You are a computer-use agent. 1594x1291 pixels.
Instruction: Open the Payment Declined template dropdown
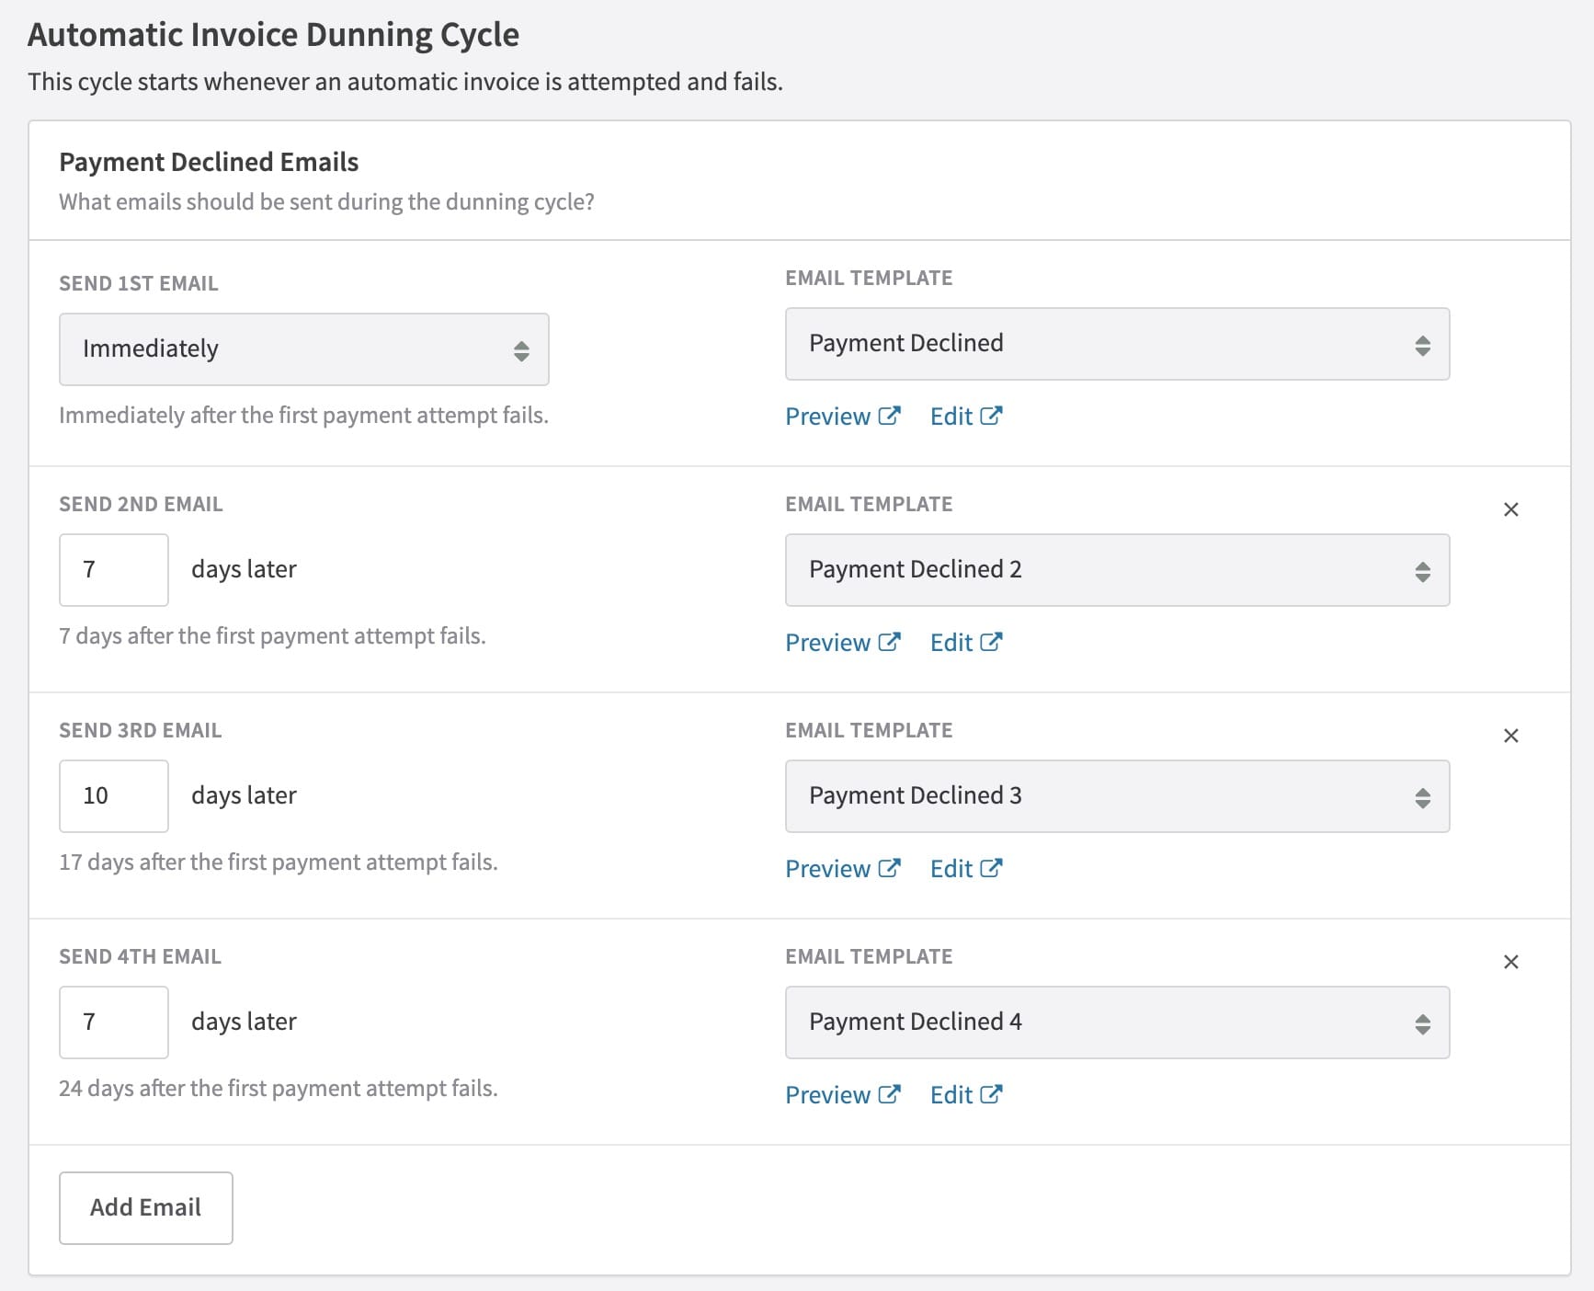coord(1116,344)
